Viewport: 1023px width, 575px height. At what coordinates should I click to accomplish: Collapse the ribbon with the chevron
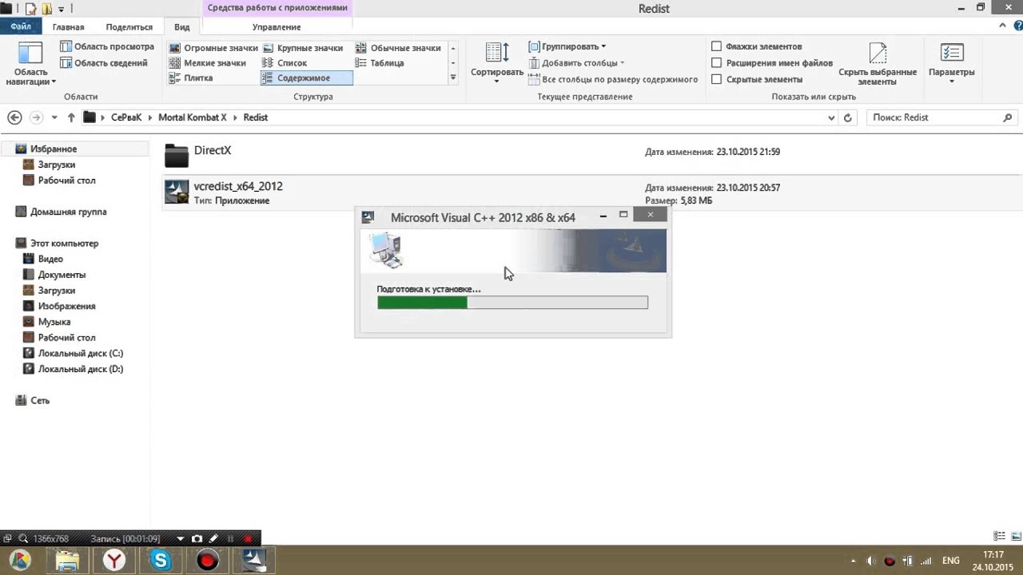pos(1003,26)
